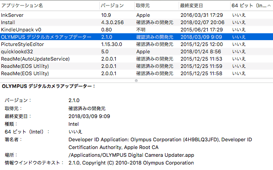
Task: Click Apple source in quicklookd32 row
Action: pyautogui.click(x=143, y=52)
